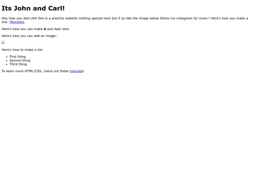Viewport: 253px width, 190px height.
Task: Select the "Its John and Carl!" heading
Action: (x=33, y=8)
